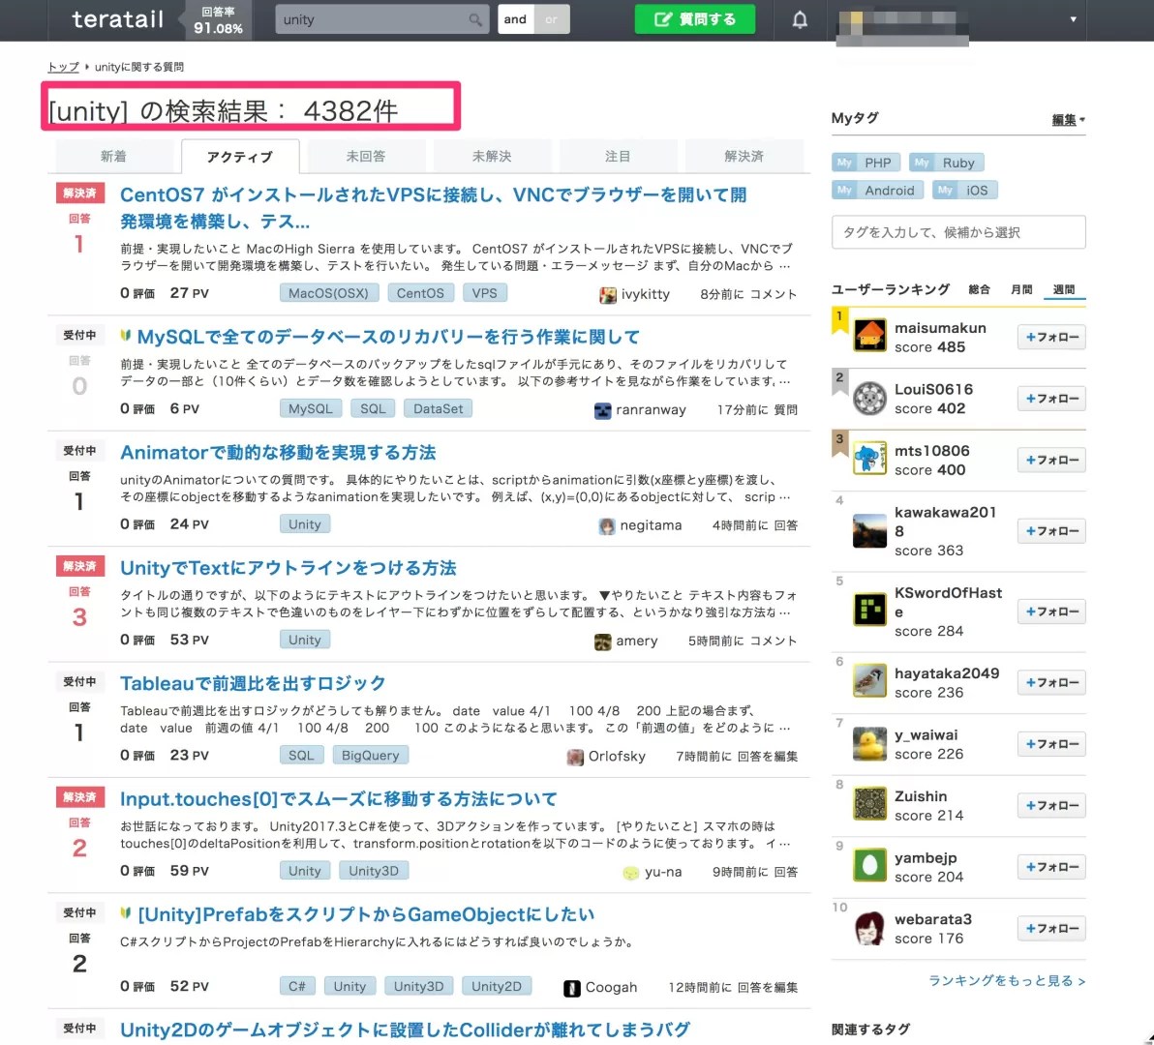Screen dimensions: 1154x1045
Task: Follow mts10806
Action: tap(1051, 460)
